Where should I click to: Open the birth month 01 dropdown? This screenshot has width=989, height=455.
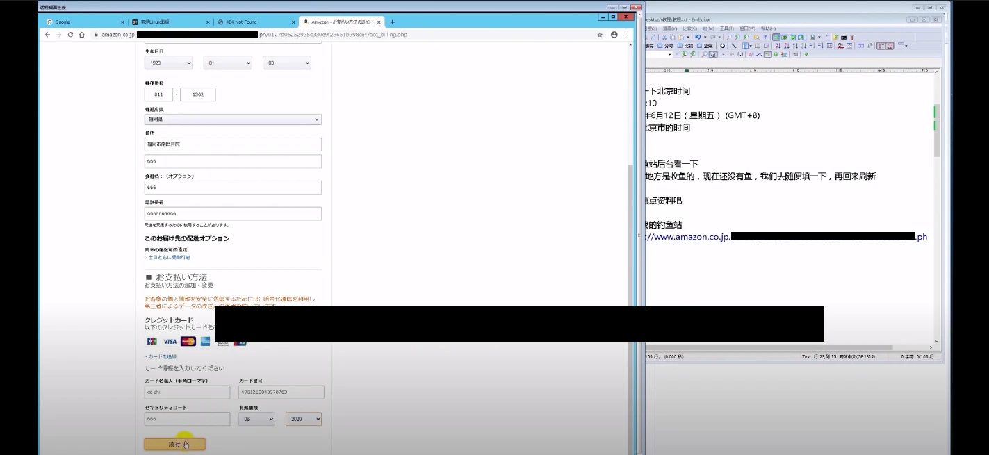(227, 63)
